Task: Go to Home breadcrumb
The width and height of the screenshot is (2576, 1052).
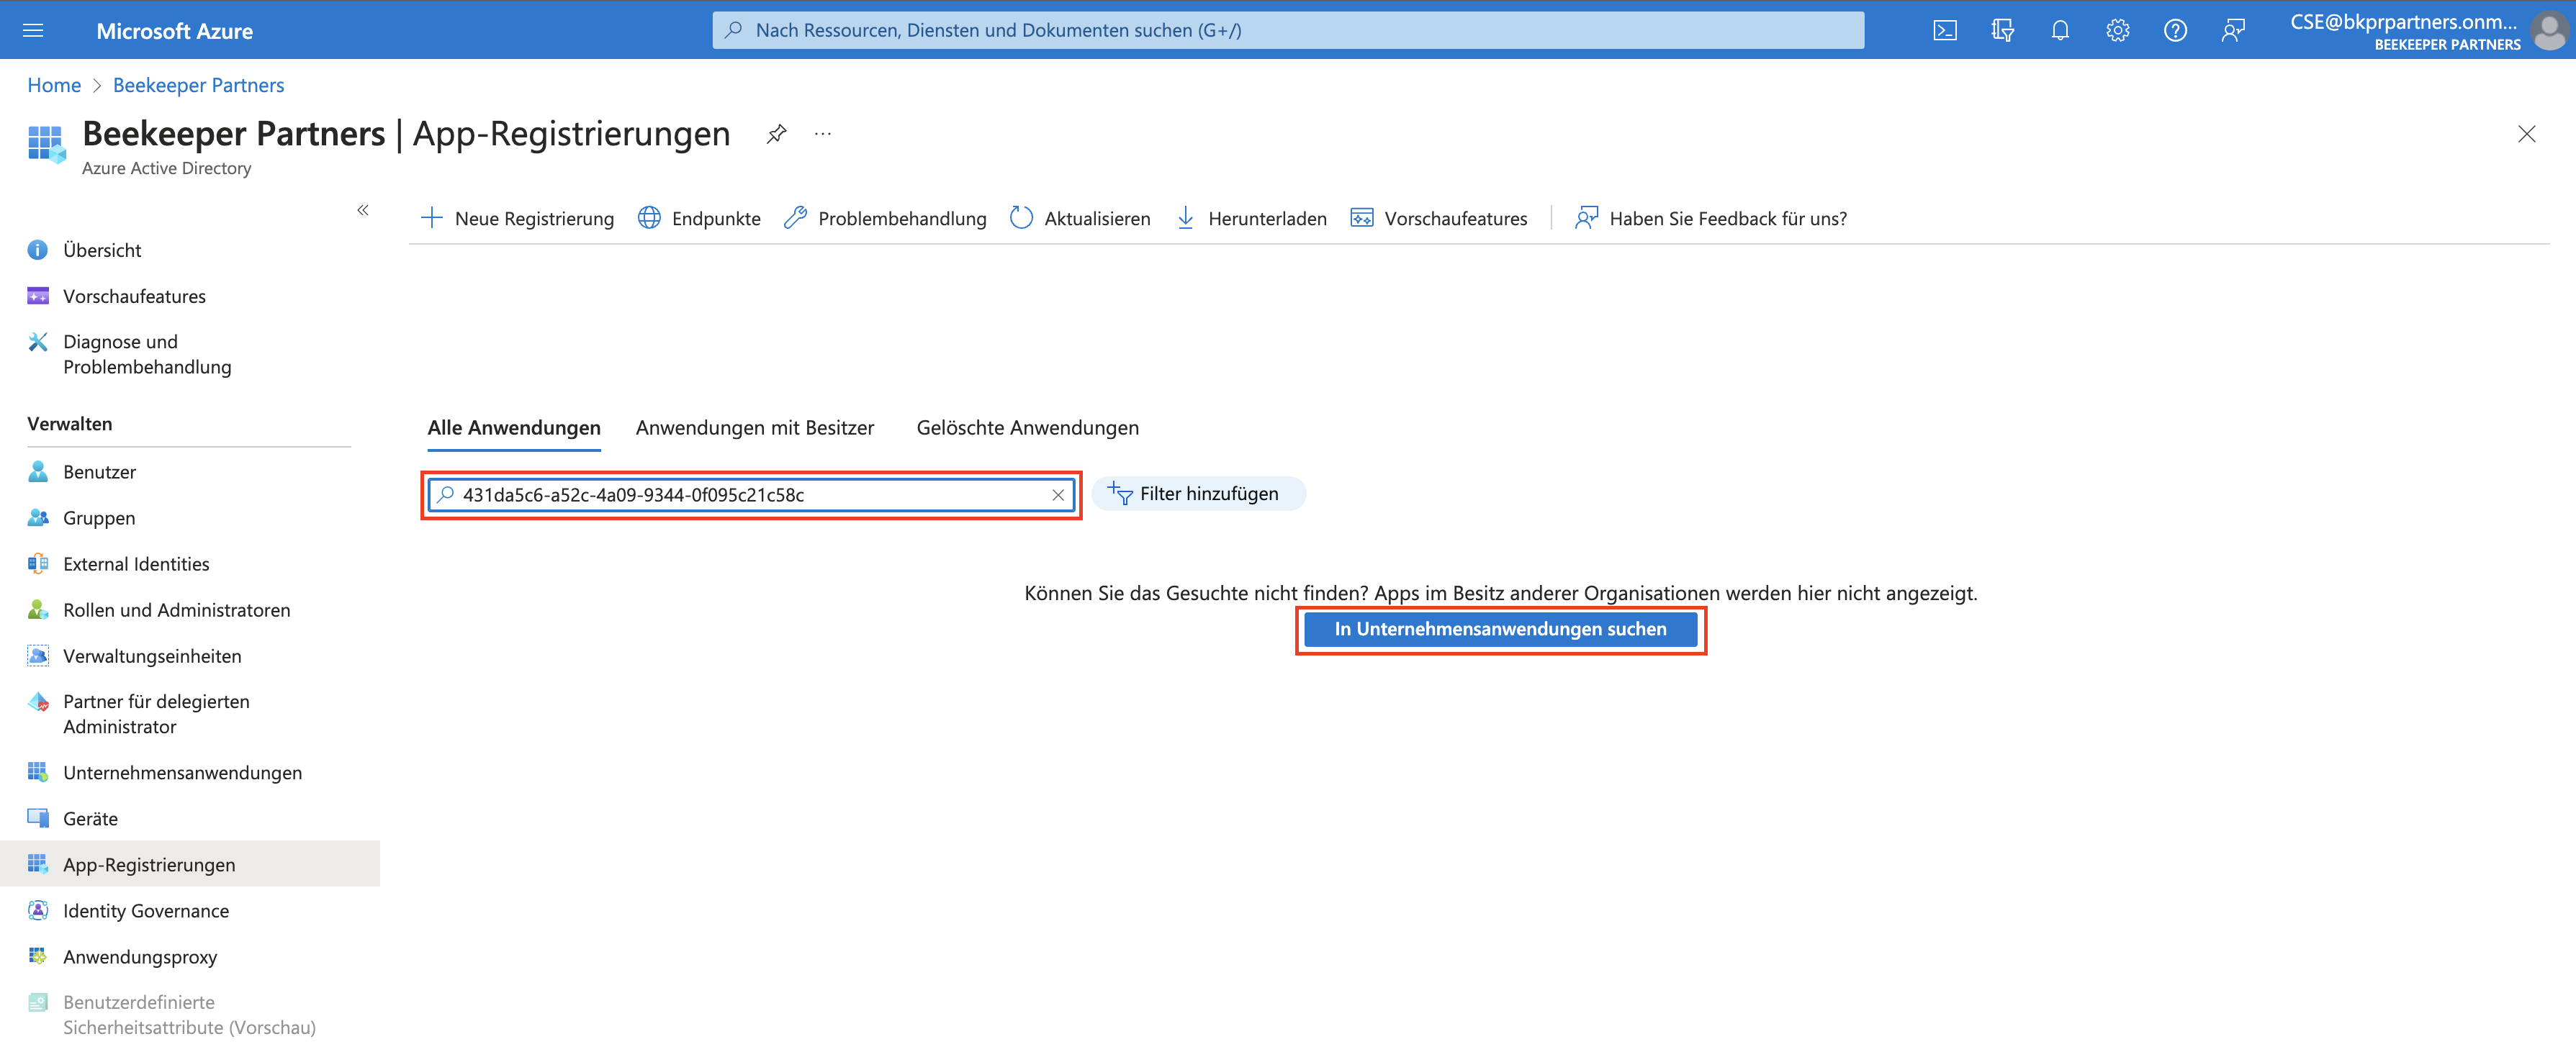Action: pyautogui.click(x=54, y=85)
